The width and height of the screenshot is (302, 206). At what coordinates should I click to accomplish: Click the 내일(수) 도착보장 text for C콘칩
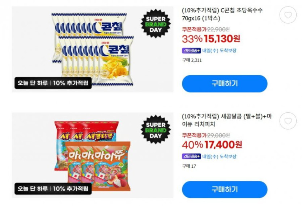coord(219,51)
